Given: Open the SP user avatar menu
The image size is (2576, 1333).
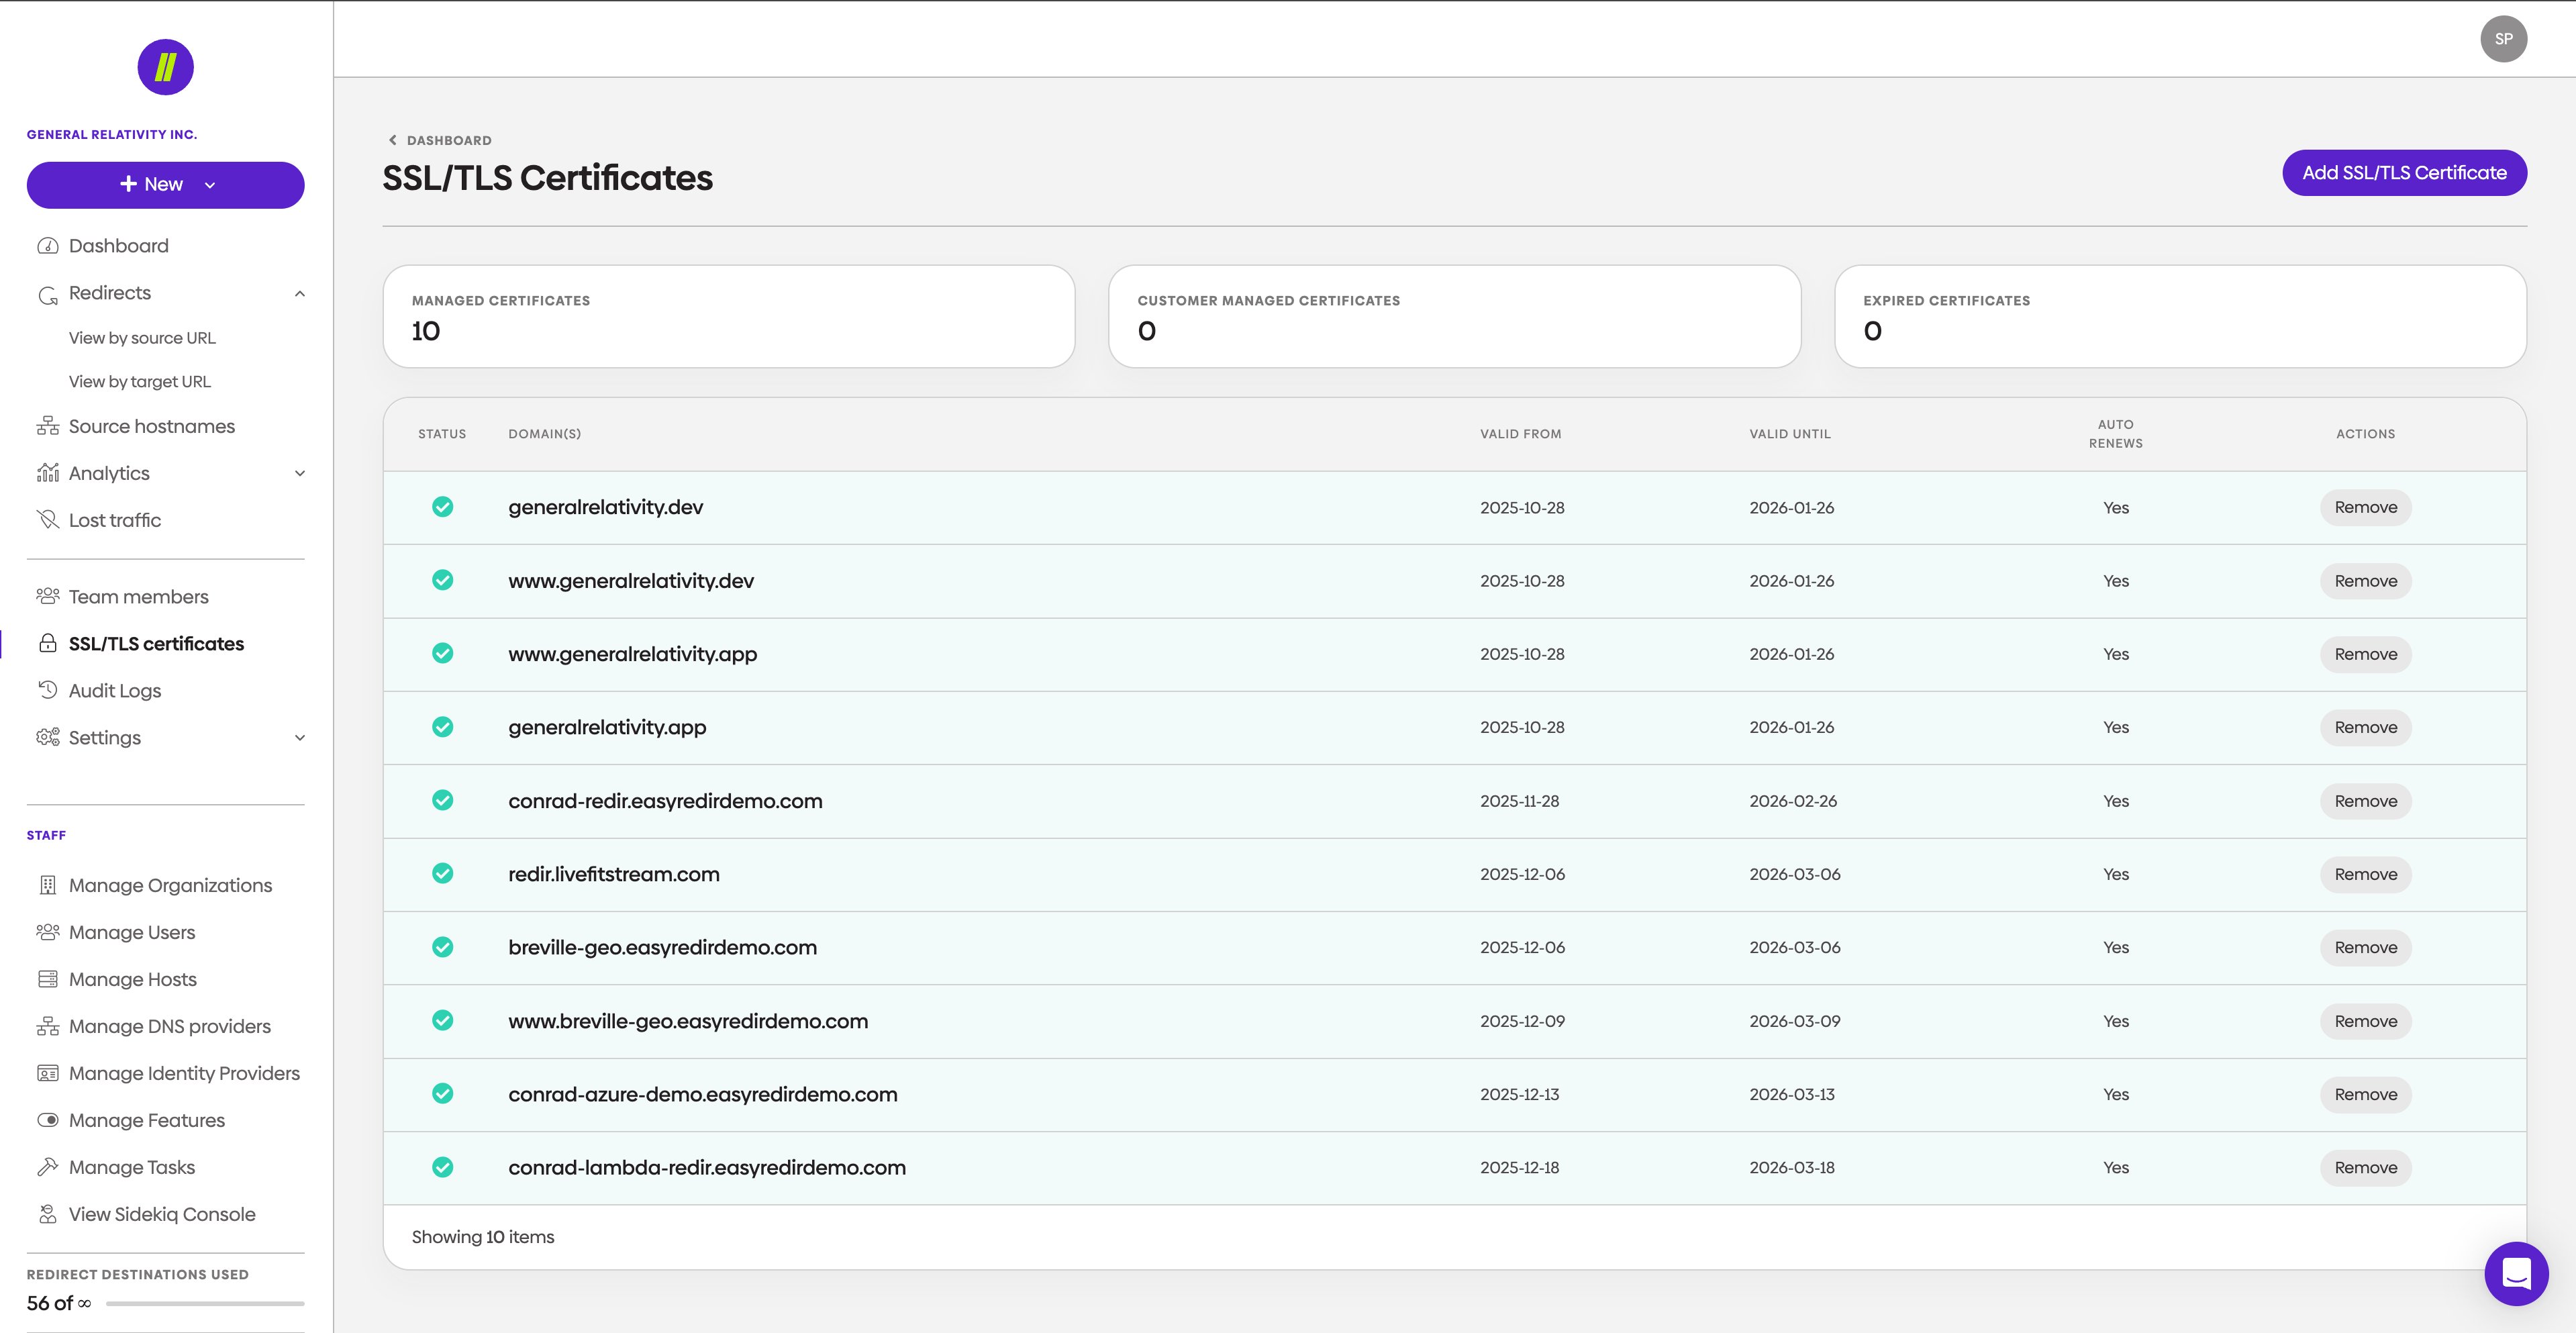Looking at the screenshot, I should pos(2503,39).
